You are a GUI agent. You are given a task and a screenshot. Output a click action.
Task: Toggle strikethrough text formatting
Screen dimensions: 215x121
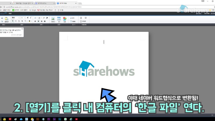click(x=22, y=21)
